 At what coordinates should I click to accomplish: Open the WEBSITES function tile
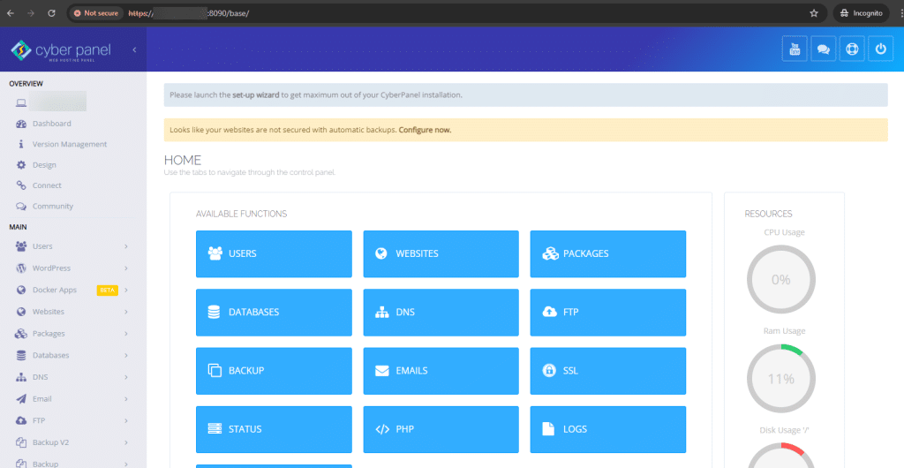(441, 253)
